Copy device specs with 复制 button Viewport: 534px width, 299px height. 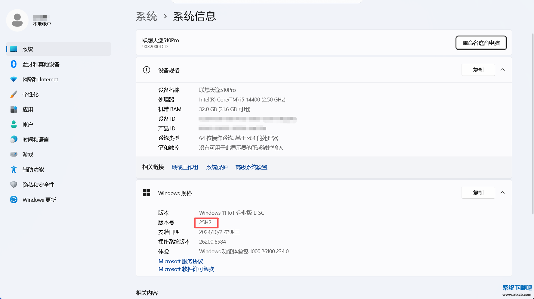pos(478,70)
